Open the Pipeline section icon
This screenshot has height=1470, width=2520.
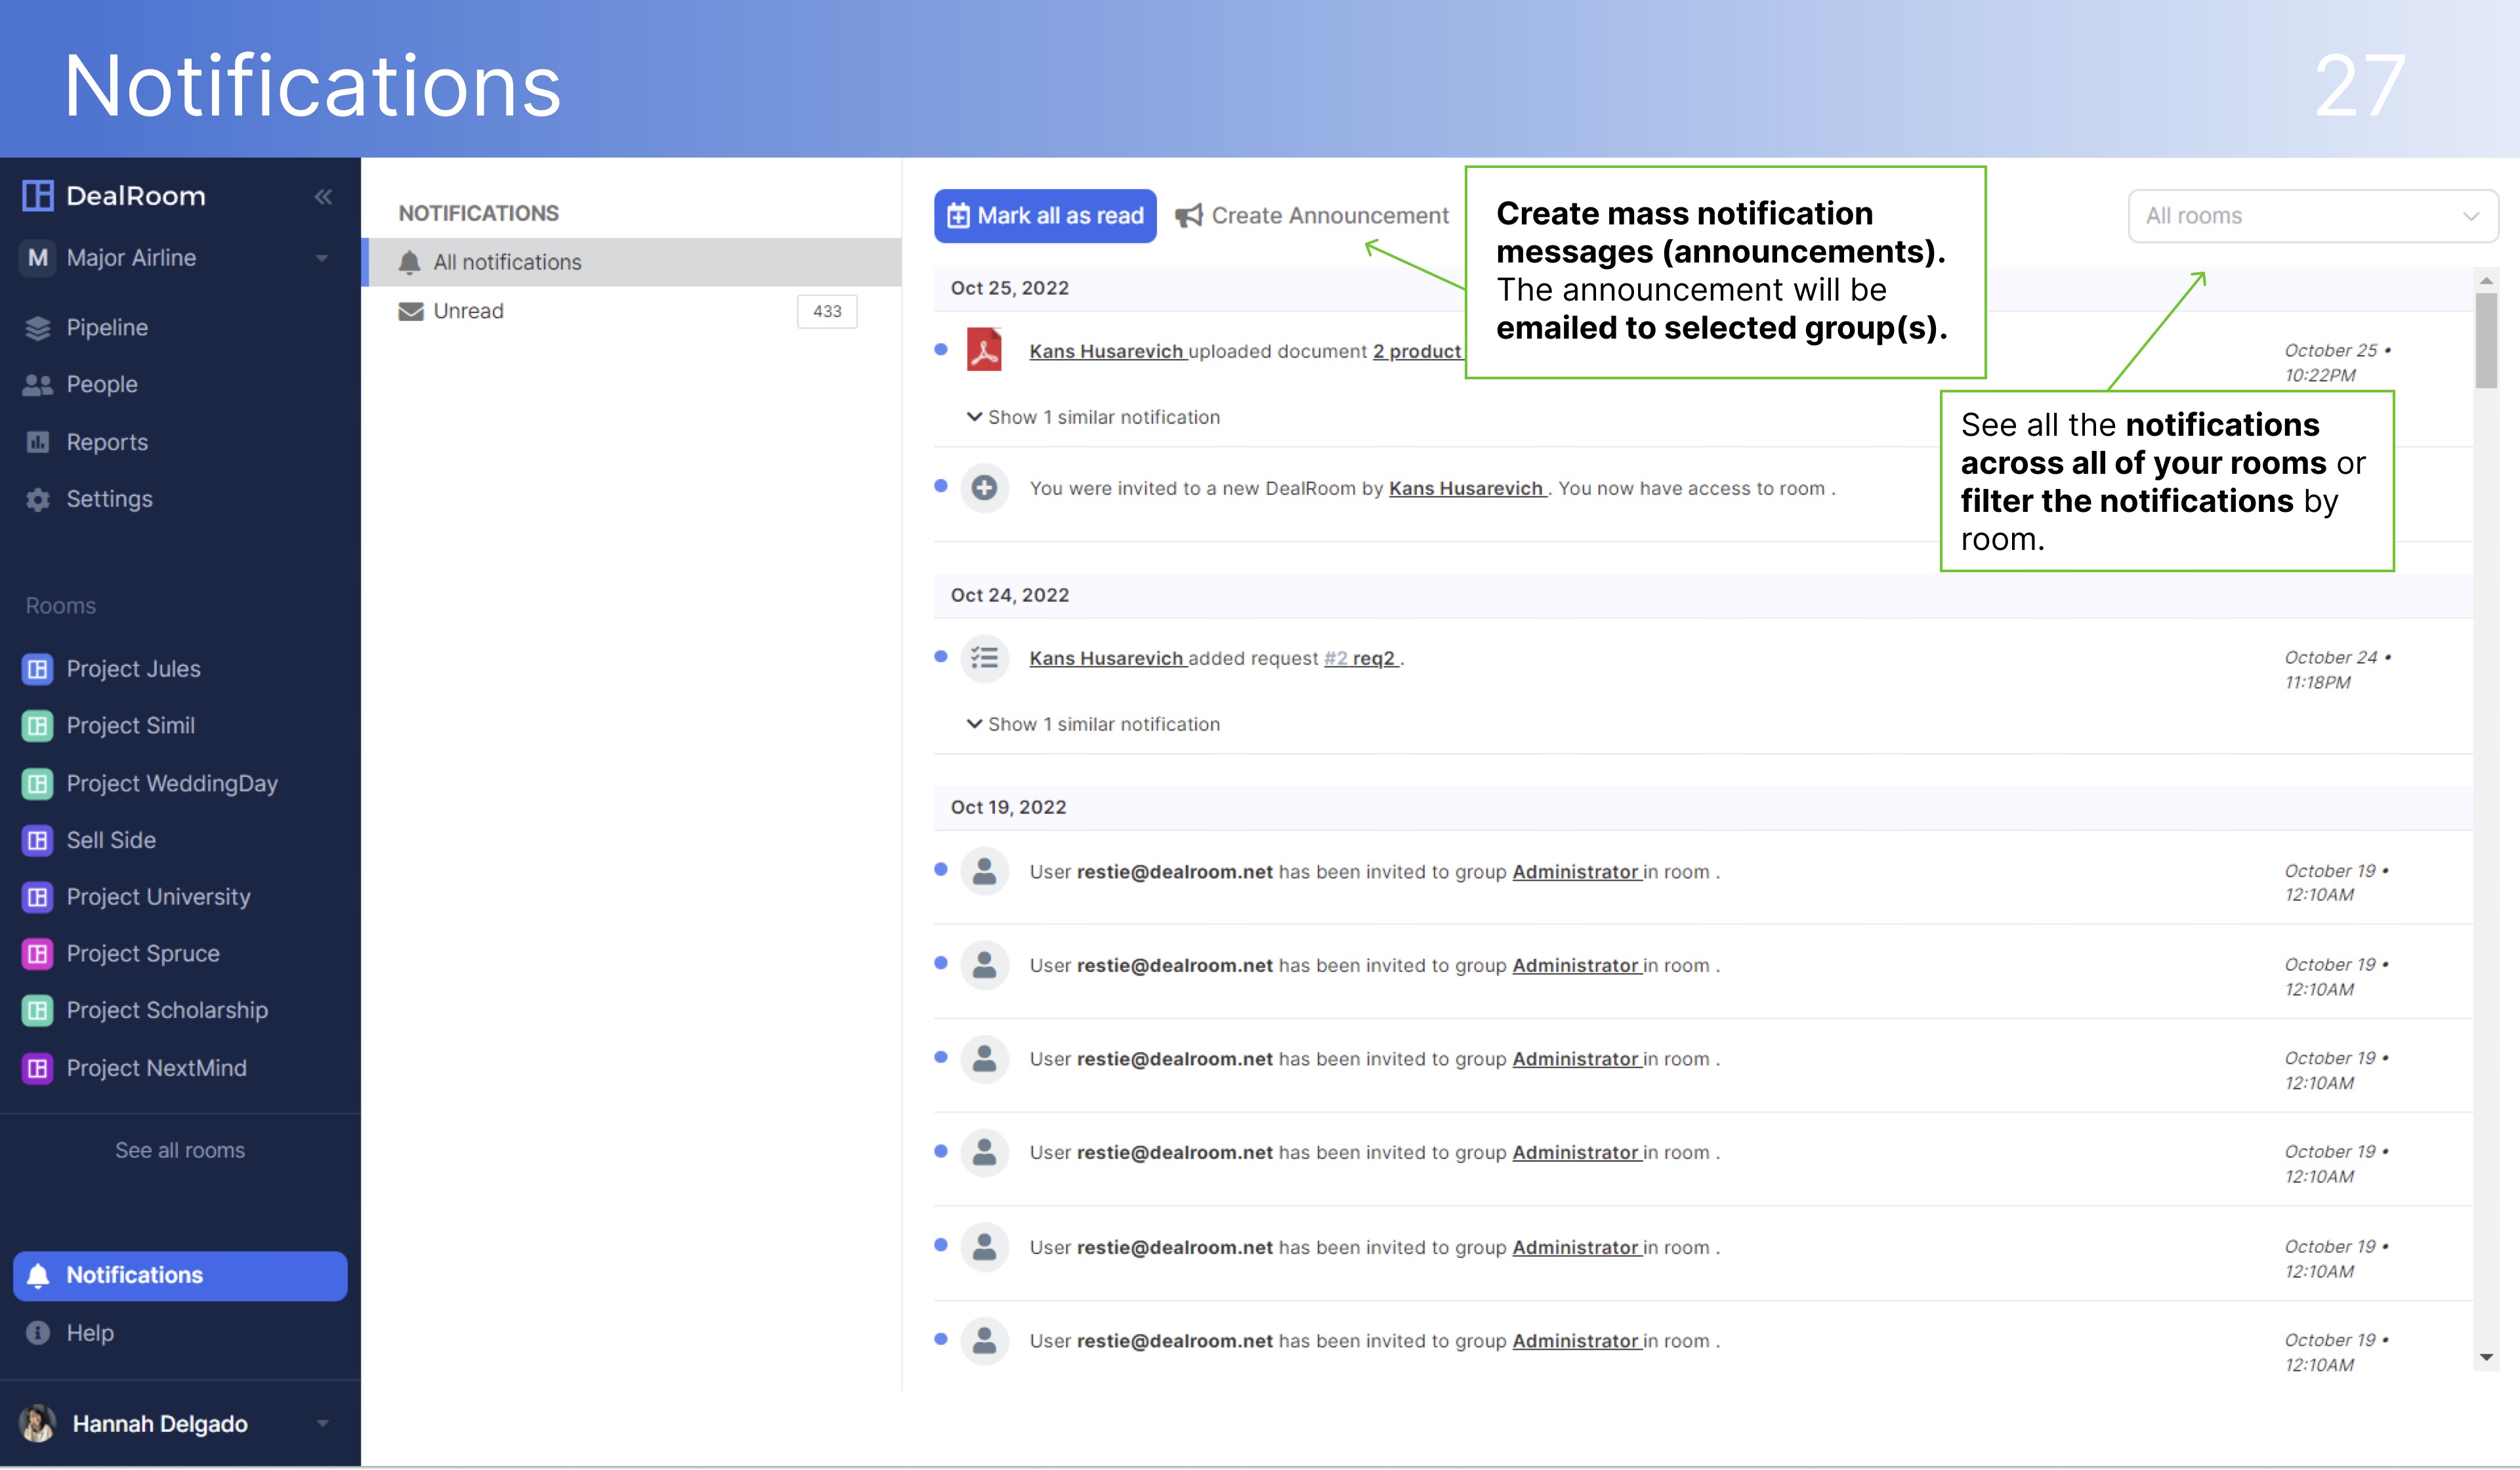(37, 327)
